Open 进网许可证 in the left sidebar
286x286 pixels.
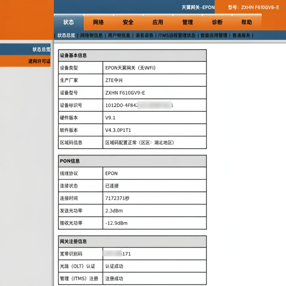25,61
